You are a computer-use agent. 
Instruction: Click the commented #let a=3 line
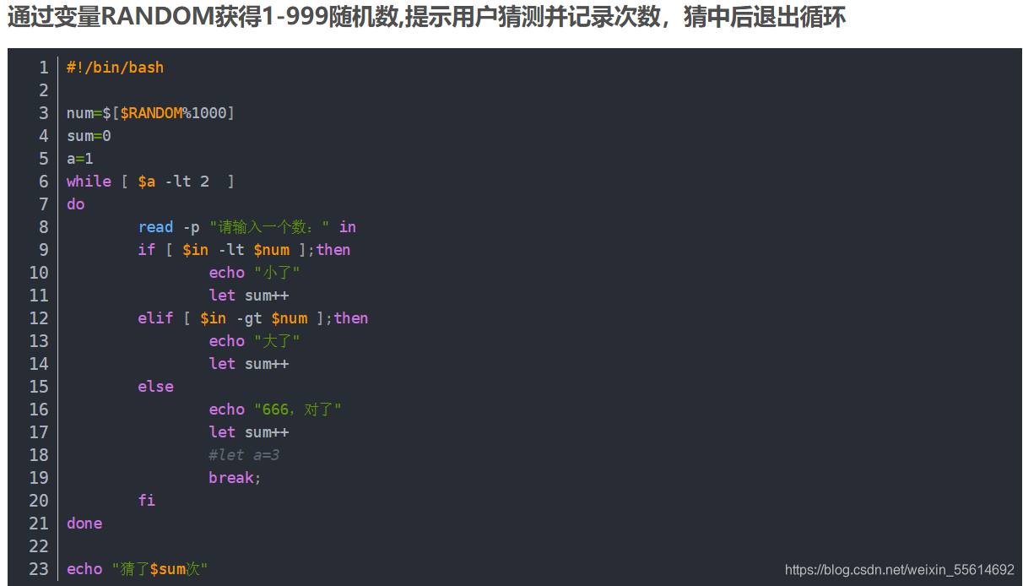[x=245, y=455]
